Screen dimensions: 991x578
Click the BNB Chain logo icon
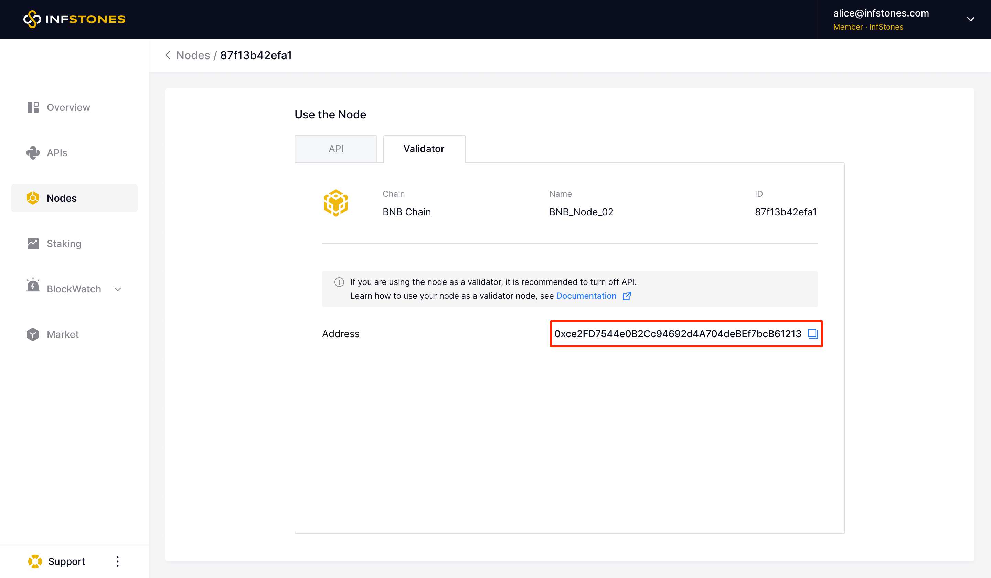(x=335, y=203)
